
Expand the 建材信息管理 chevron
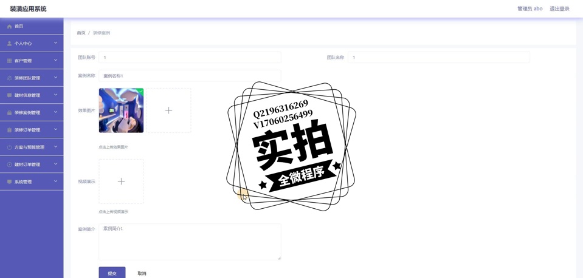[55, 95]
